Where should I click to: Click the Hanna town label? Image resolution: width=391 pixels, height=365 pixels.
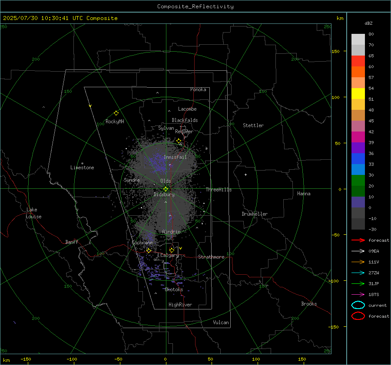click(304, 194)
